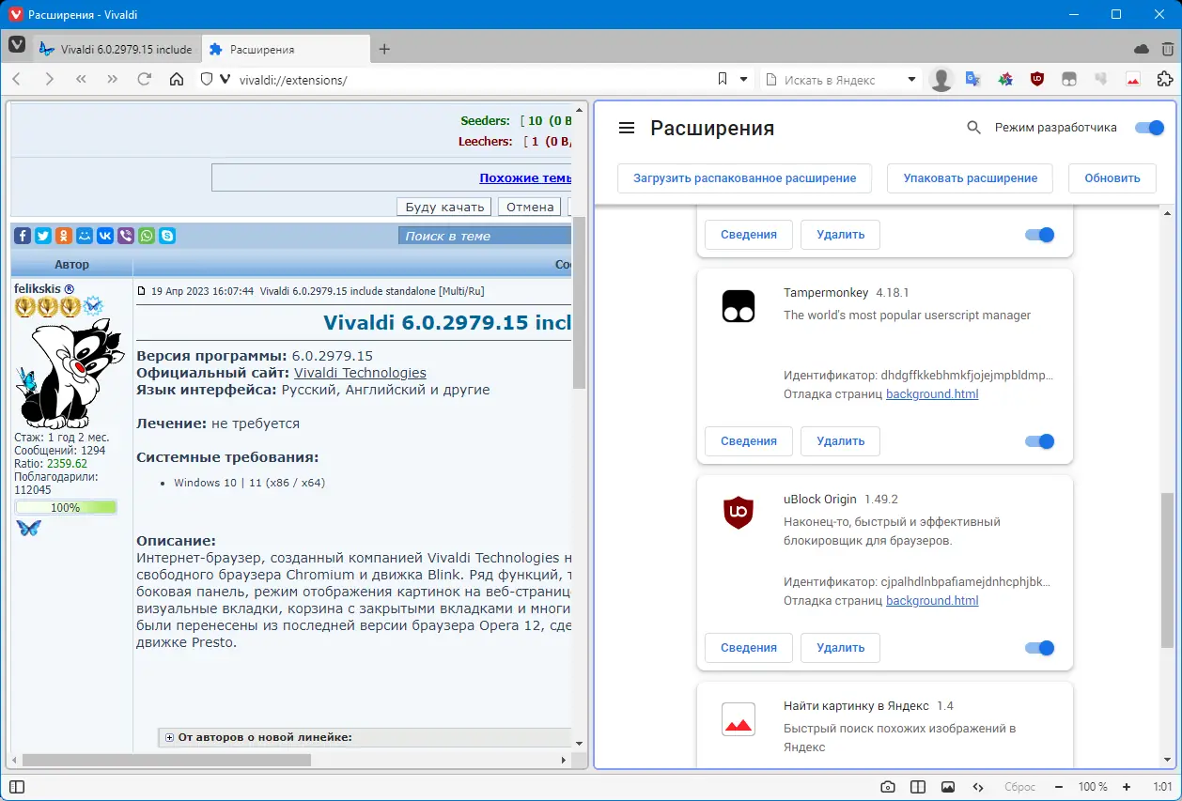Click the uBlock Origin toolbar icon

[1037, 80]
